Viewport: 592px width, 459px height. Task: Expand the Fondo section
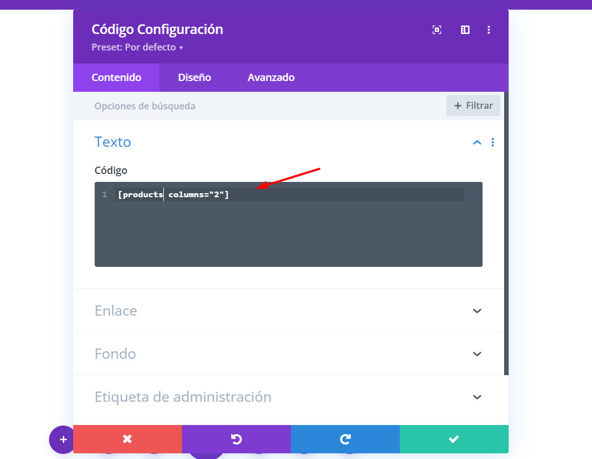tap(289, 354)
